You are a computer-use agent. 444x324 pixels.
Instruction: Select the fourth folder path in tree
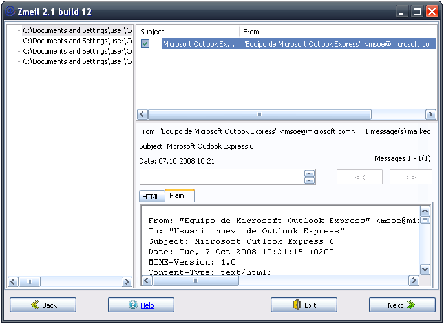click(x=78, y=61)
